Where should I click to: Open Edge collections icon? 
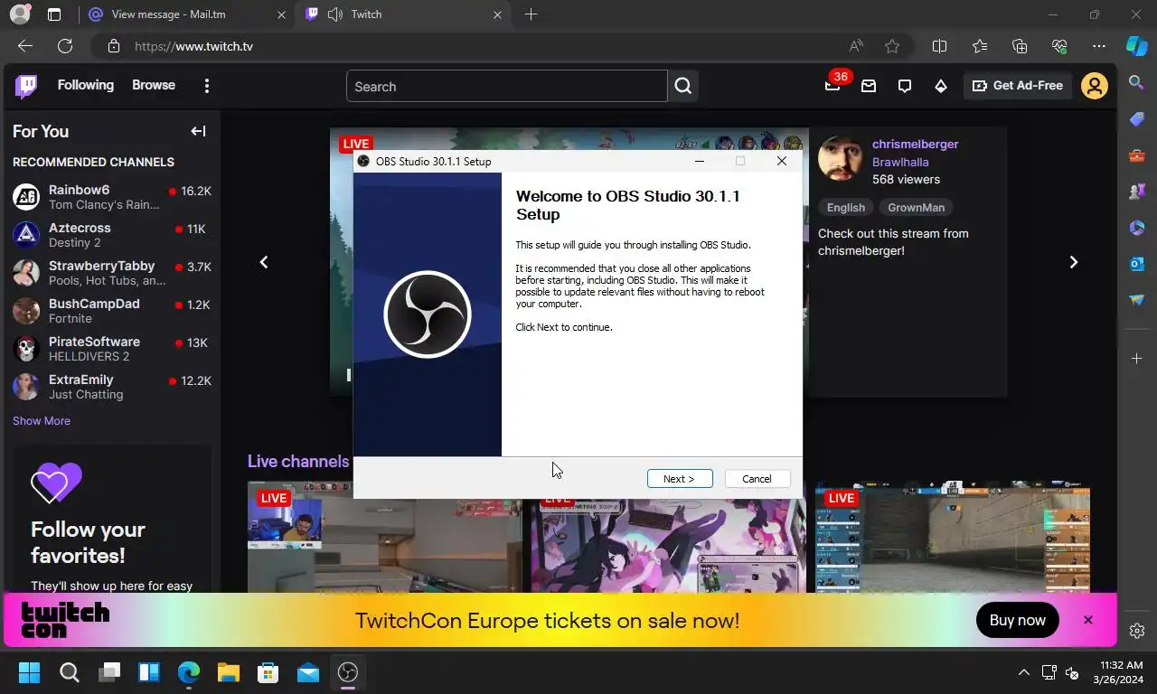click(1020, 46)
